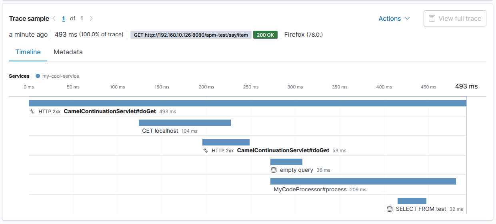Select the my-cool-service legend label

pos(61,76)
